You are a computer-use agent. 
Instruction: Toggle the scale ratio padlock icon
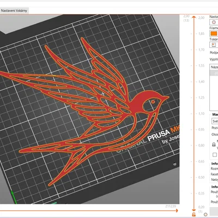click(x=214, y=144)
